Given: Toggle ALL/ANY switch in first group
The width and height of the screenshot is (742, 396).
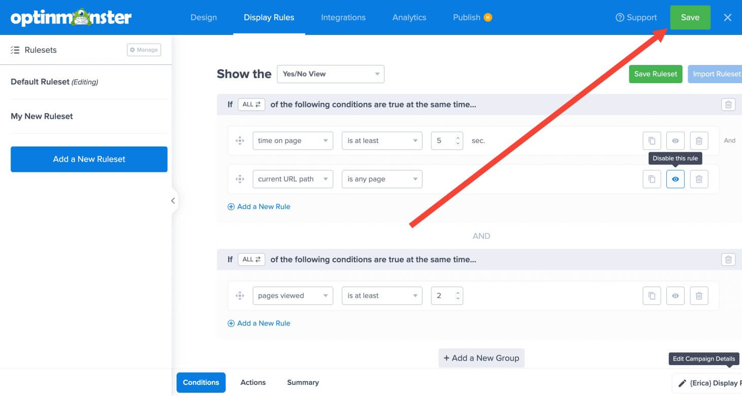Looking at the screenshot, I should pos(251,104).
